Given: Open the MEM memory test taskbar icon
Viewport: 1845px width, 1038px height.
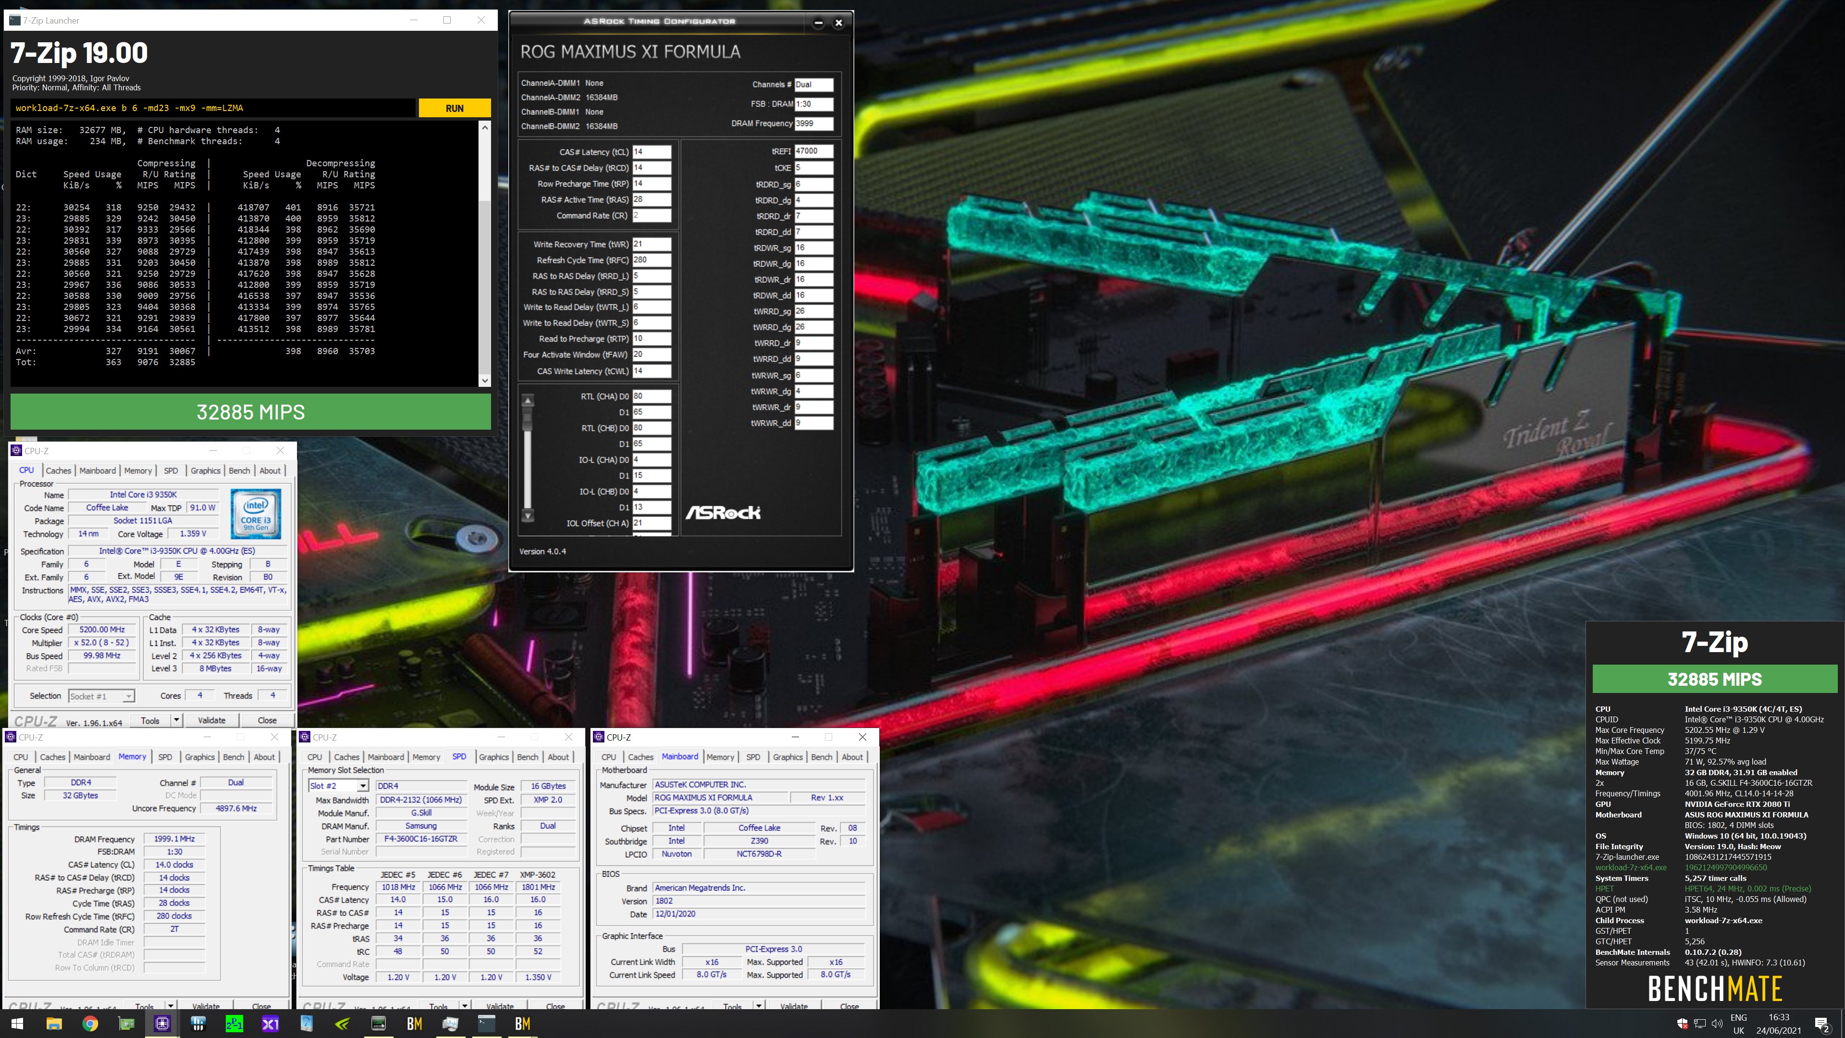Looking at the screenshot, I should pyautogui.click(x=378, y=1024).
